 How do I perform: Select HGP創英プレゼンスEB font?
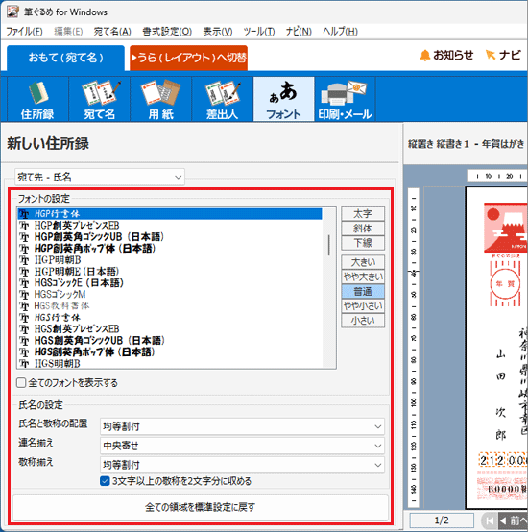point(170,226)
